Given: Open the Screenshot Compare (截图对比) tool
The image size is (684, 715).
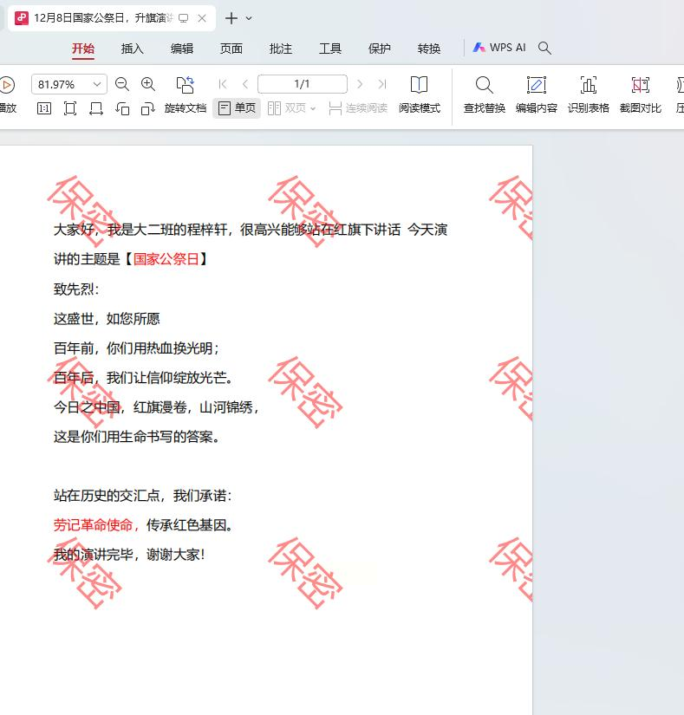Looking at the screenshot, I should [640, 94].
